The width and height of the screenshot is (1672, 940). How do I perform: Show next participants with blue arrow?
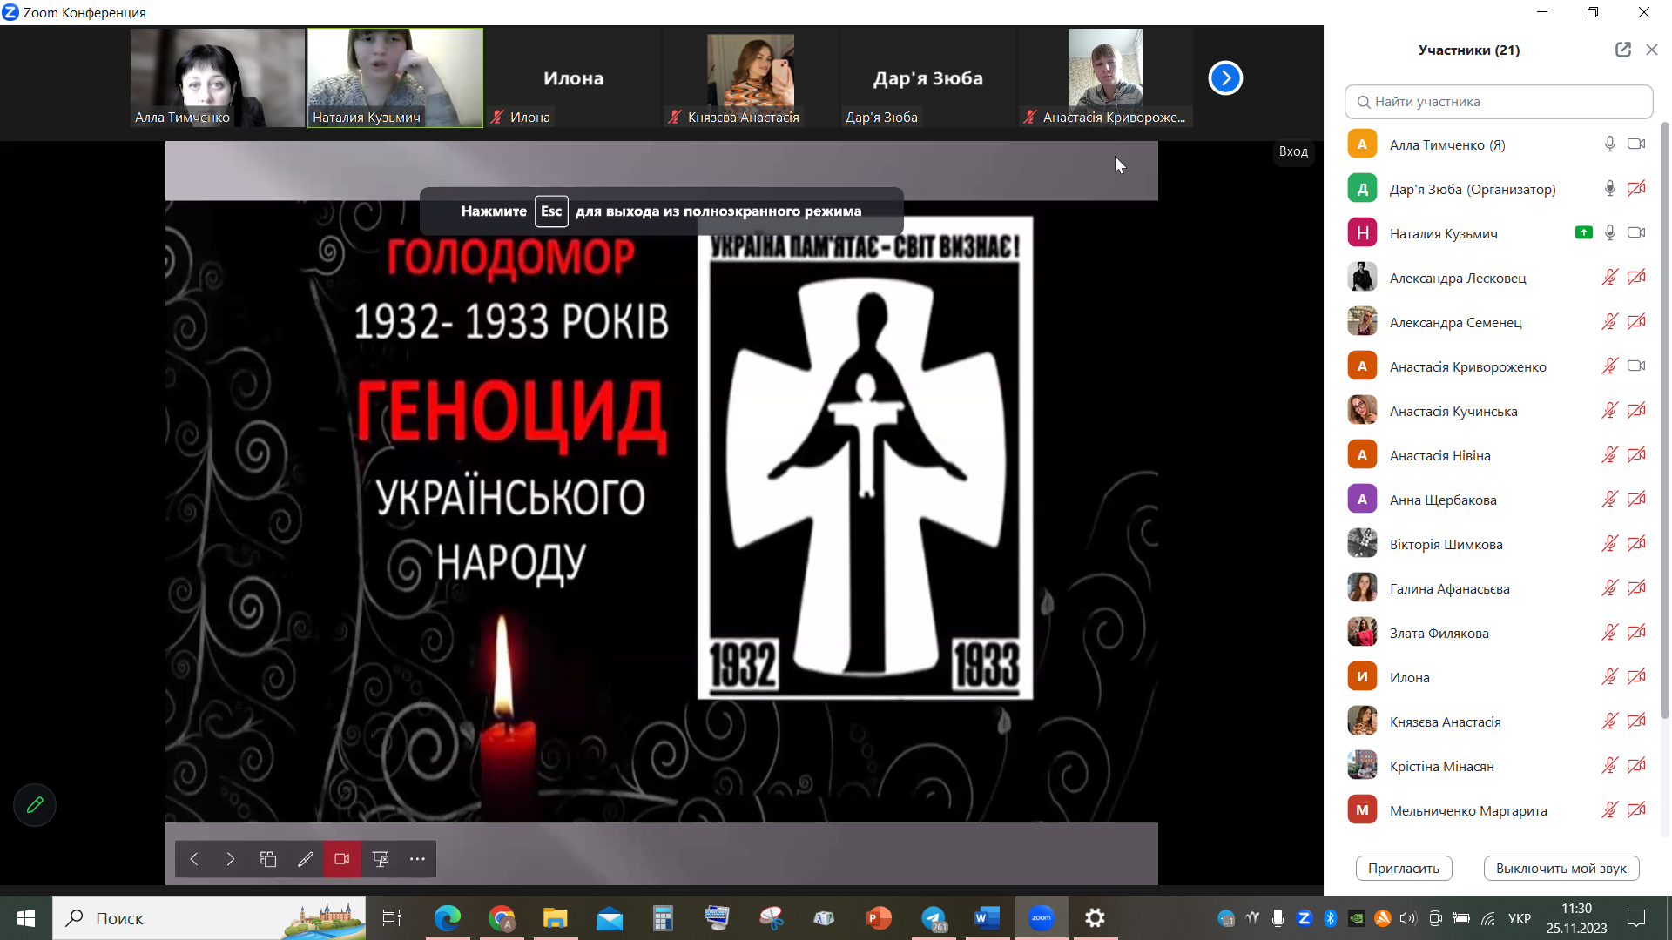click(1225, 78)
